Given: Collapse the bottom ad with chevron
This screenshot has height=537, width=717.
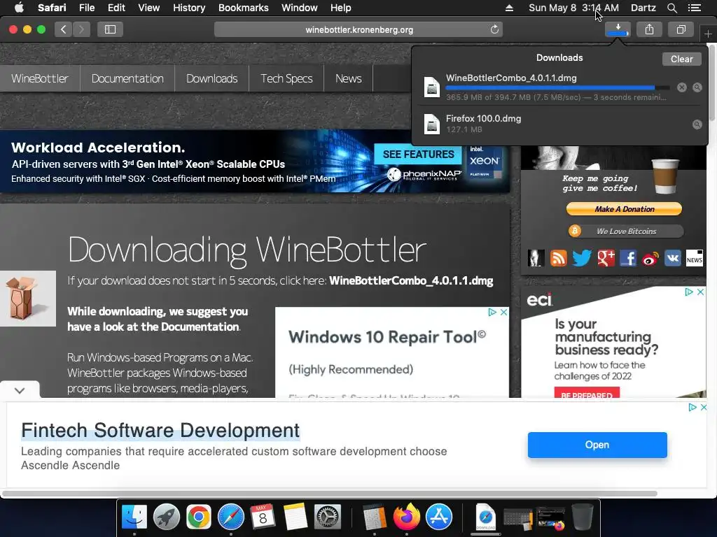Looking at the screenshot, I should tap(20, 390).
